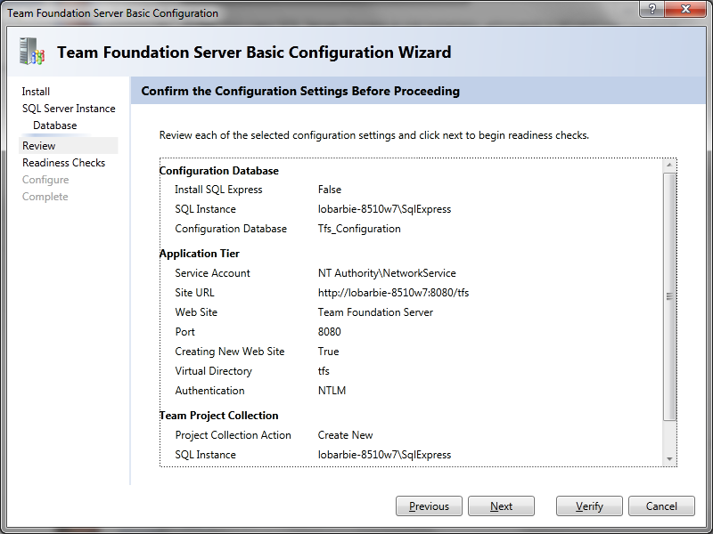Select the Configuration Database section heading

coord(219,171)
